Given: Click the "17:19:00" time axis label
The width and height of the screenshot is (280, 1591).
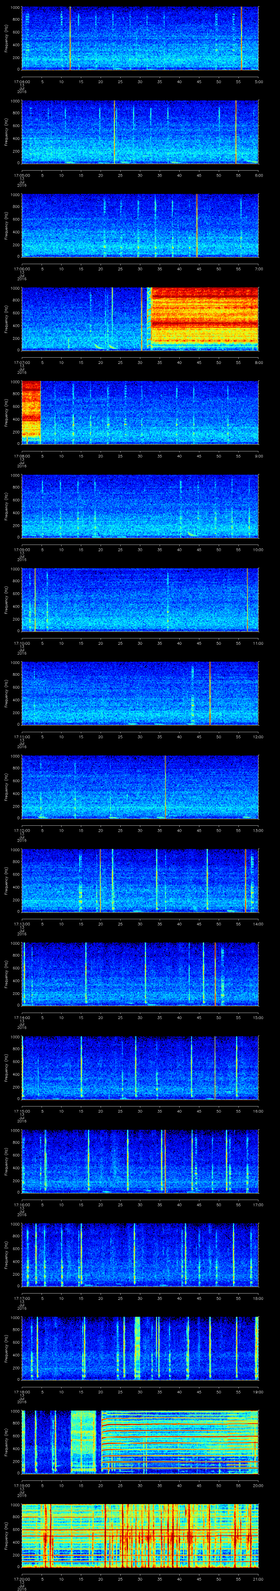Looking at the screenshot, I should [22, 1485].
